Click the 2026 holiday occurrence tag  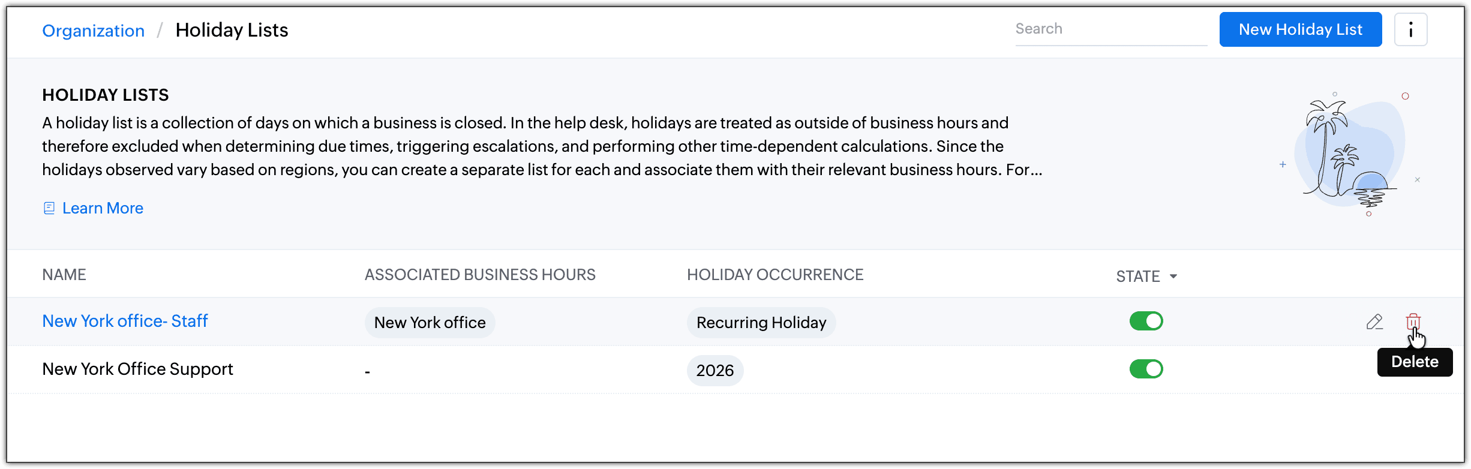coord(715,371)
